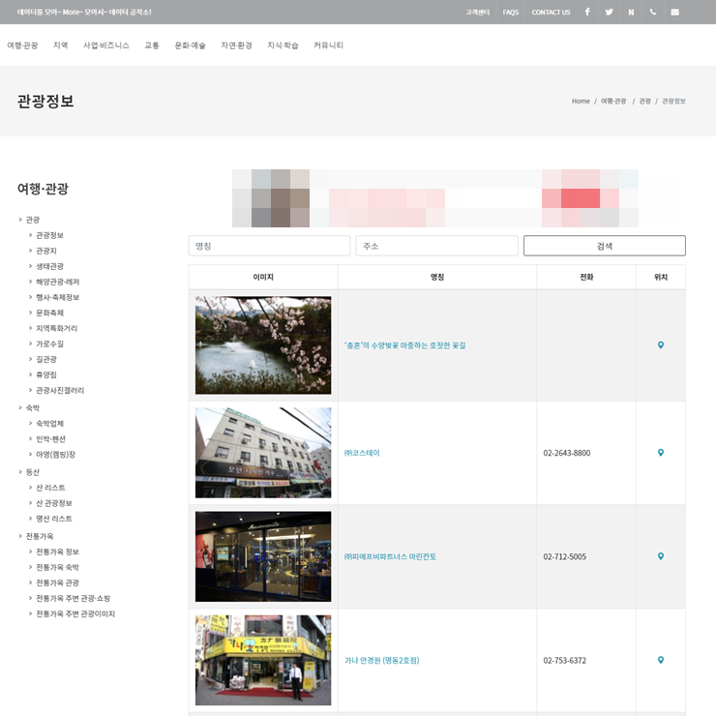The height and width of the screenshot is (716, 716).
Task: Click the phone number 02-2643-8800
Action: click(x=567, y=453)
